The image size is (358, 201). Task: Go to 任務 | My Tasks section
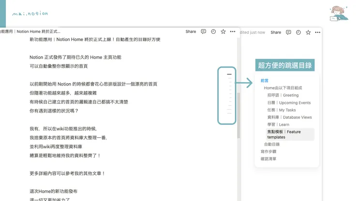281,110
